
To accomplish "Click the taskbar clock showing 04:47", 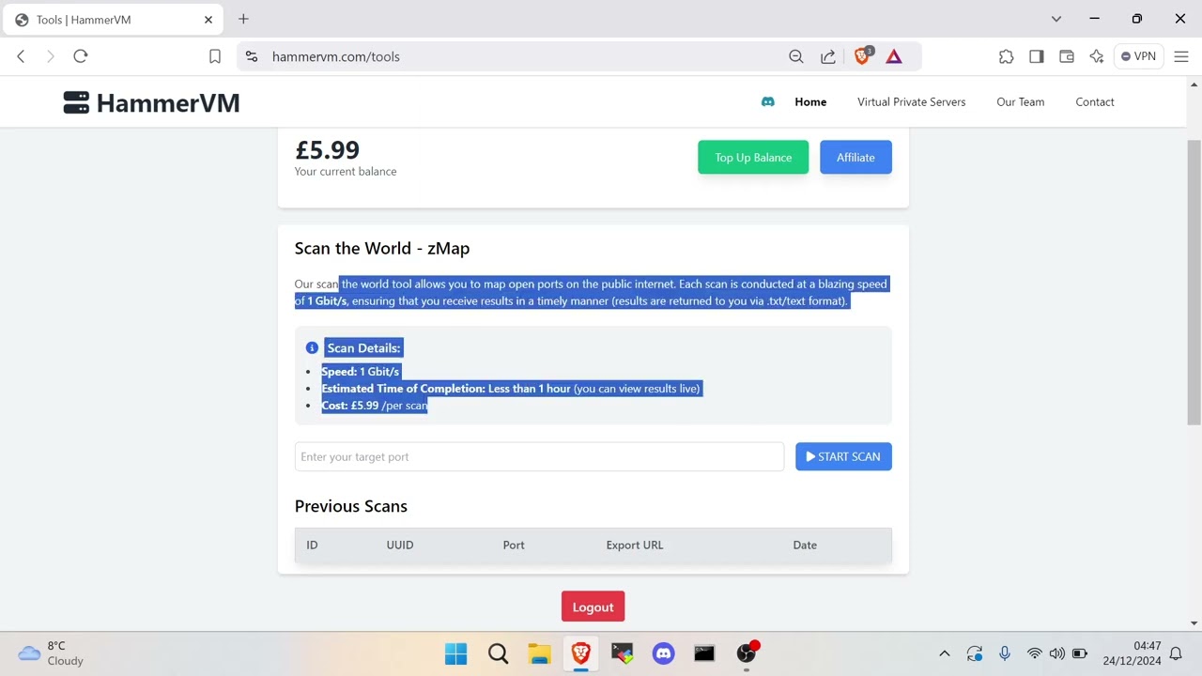I will 1133,653.
